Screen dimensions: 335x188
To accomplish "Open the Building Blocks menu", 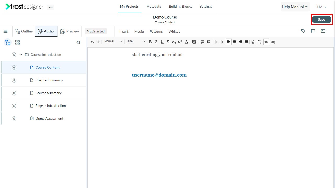I will [x=180, y=7].
